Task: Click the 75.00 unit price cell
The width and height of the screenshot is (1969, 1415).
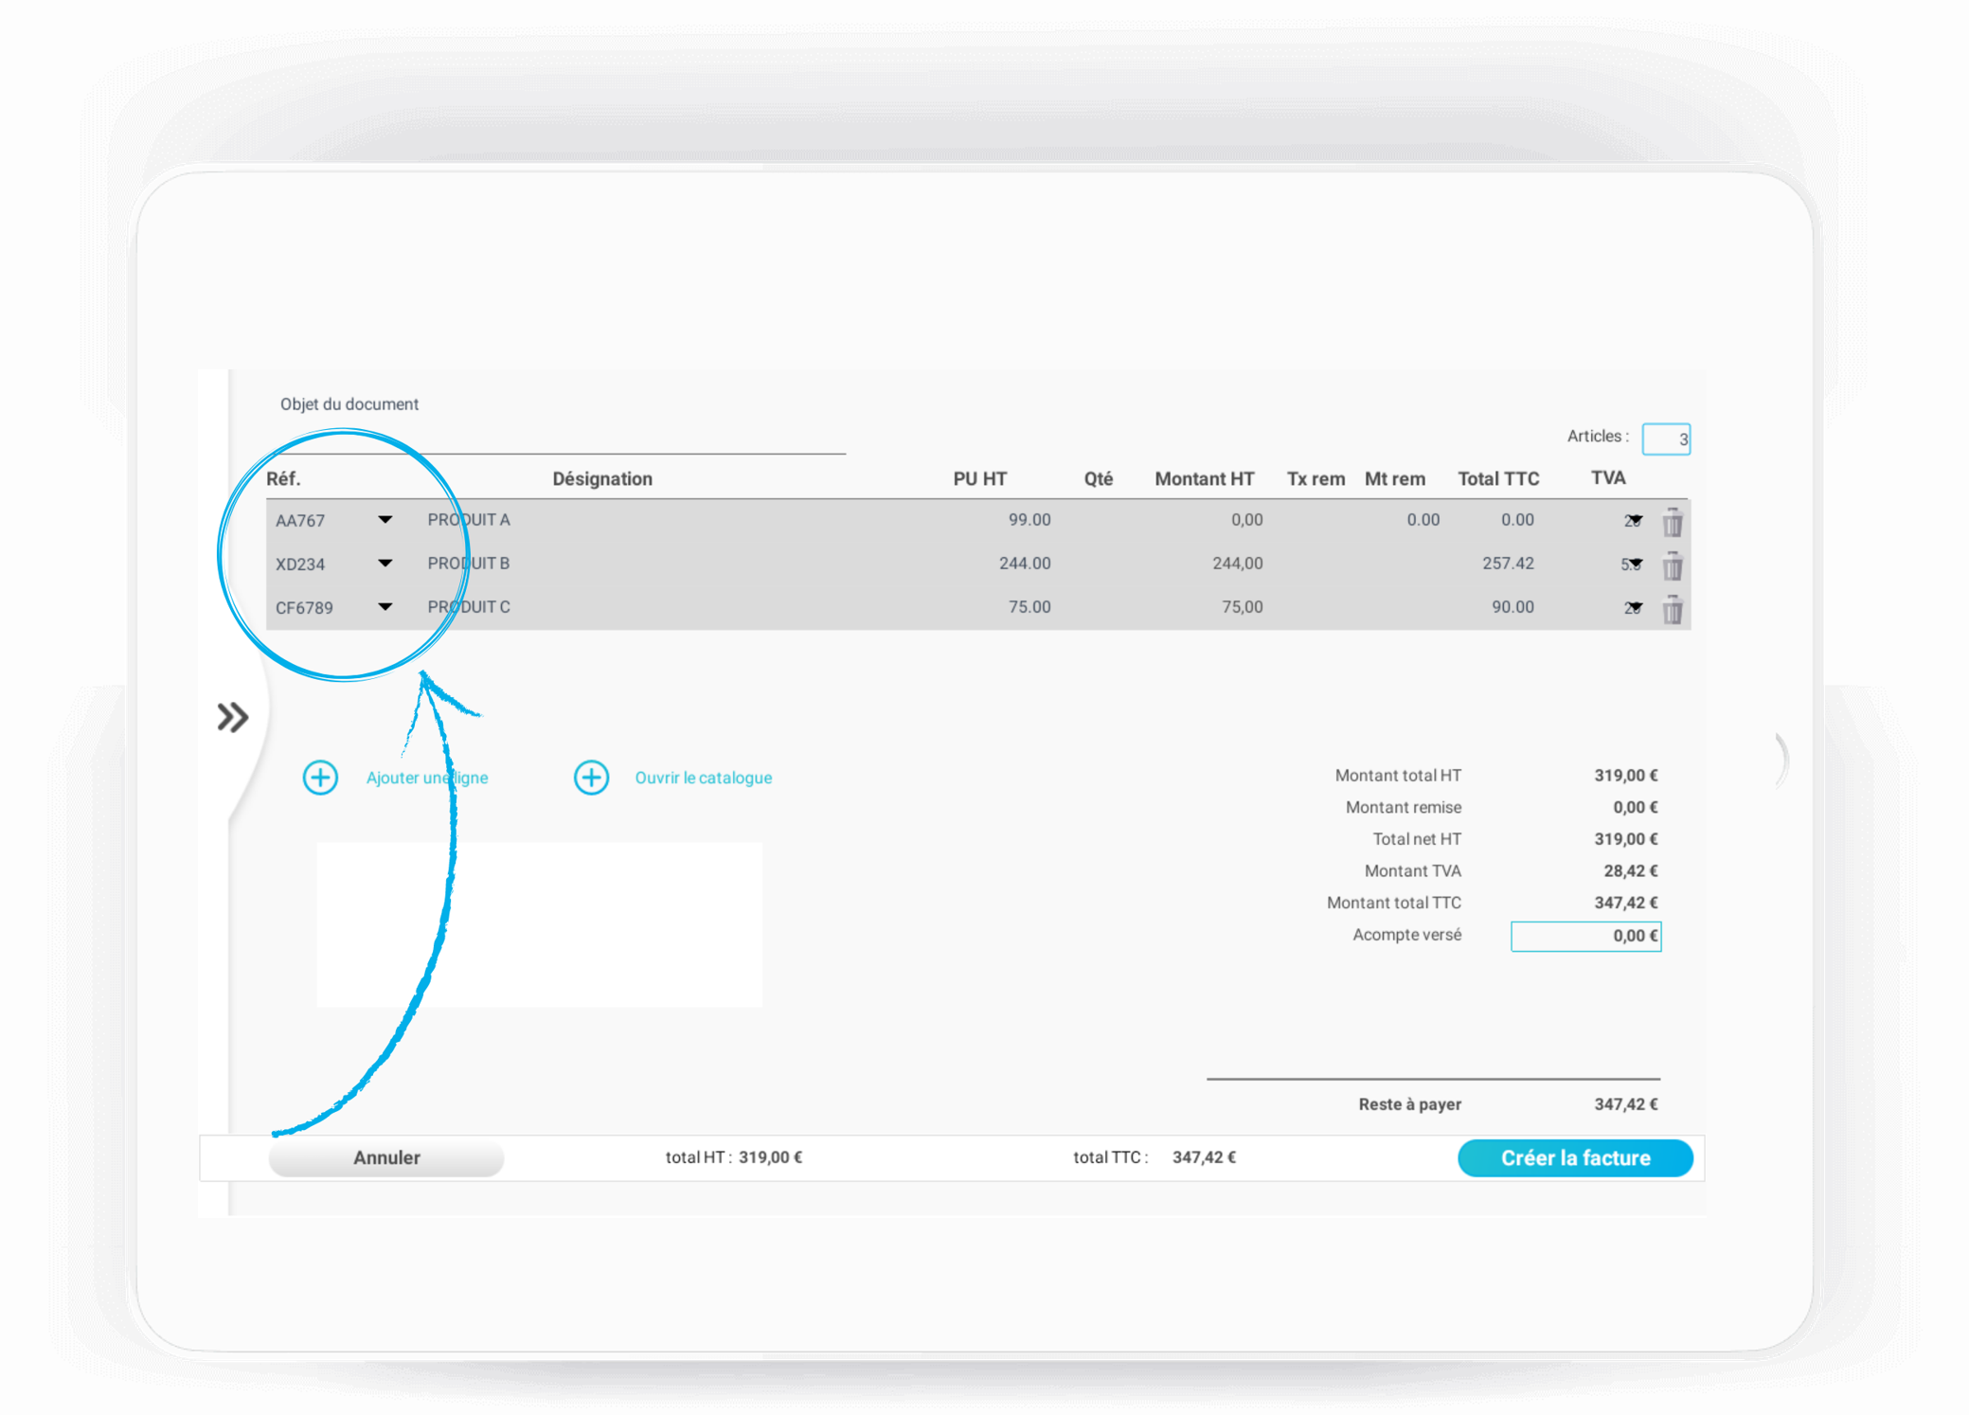Action: tap(1029, 607)
